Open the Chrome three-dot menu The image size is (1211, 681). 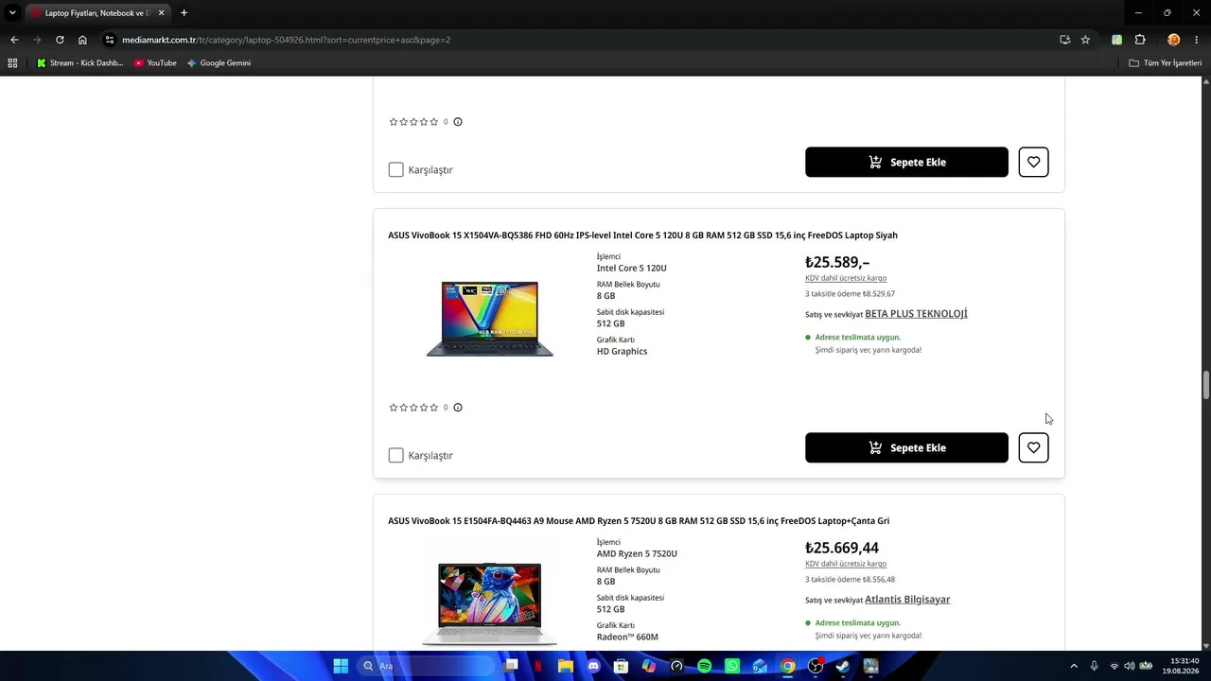pos(1196,40)
